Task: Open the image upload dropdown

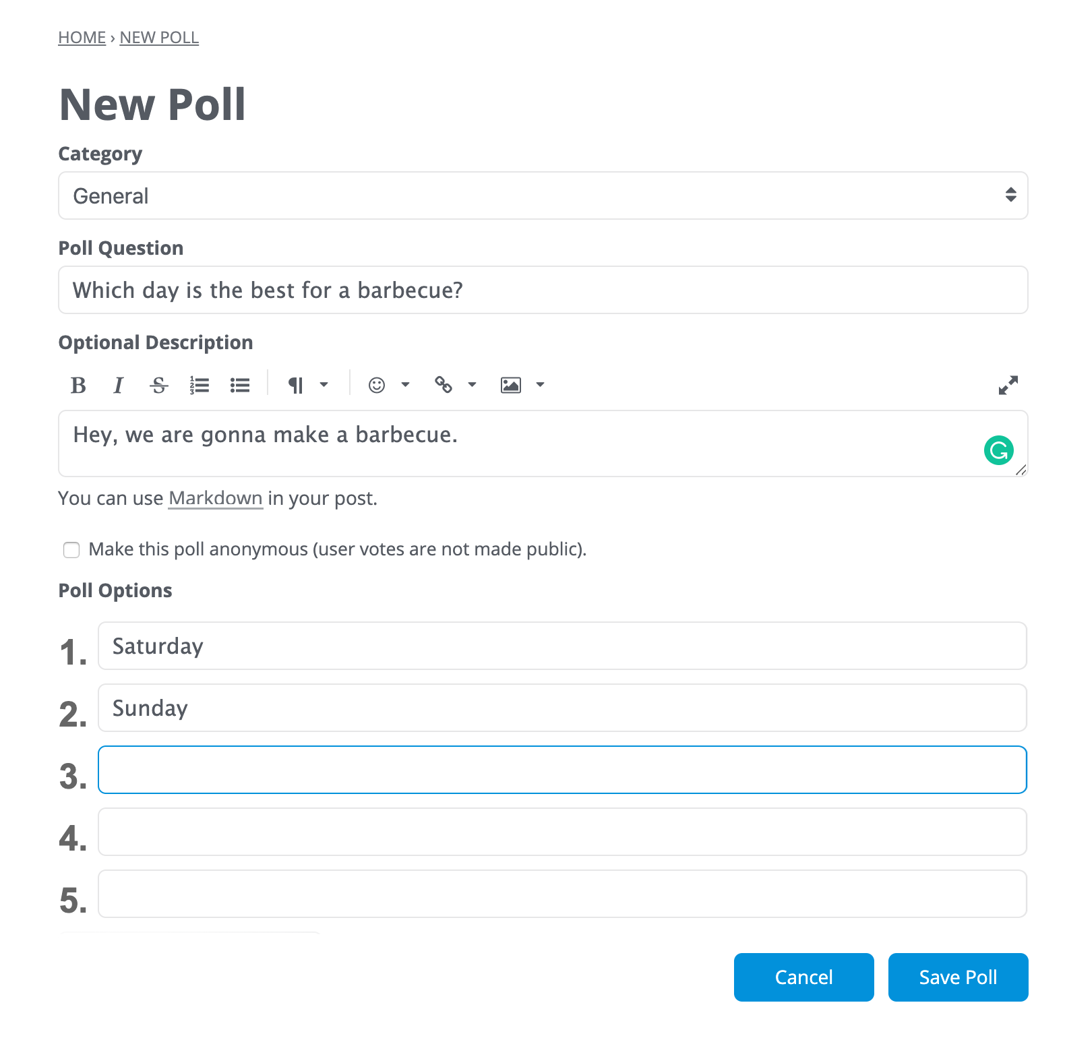Action: (x=522, y=385)
